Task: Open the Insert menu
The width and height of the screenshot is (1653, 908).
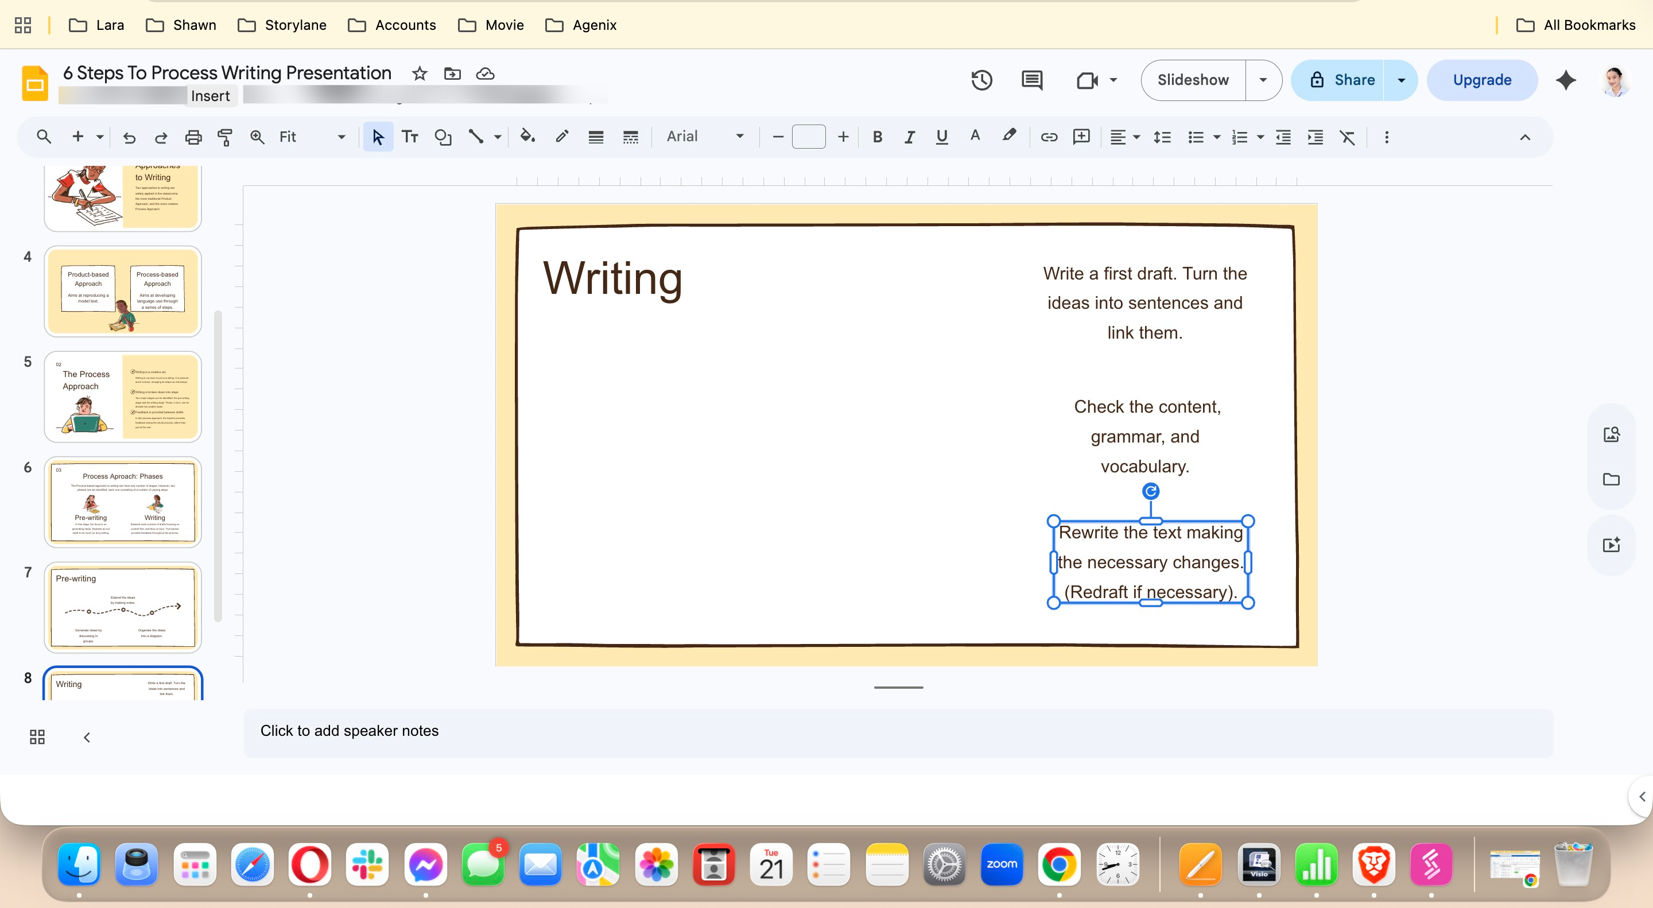Action: [x=210, y=96]
